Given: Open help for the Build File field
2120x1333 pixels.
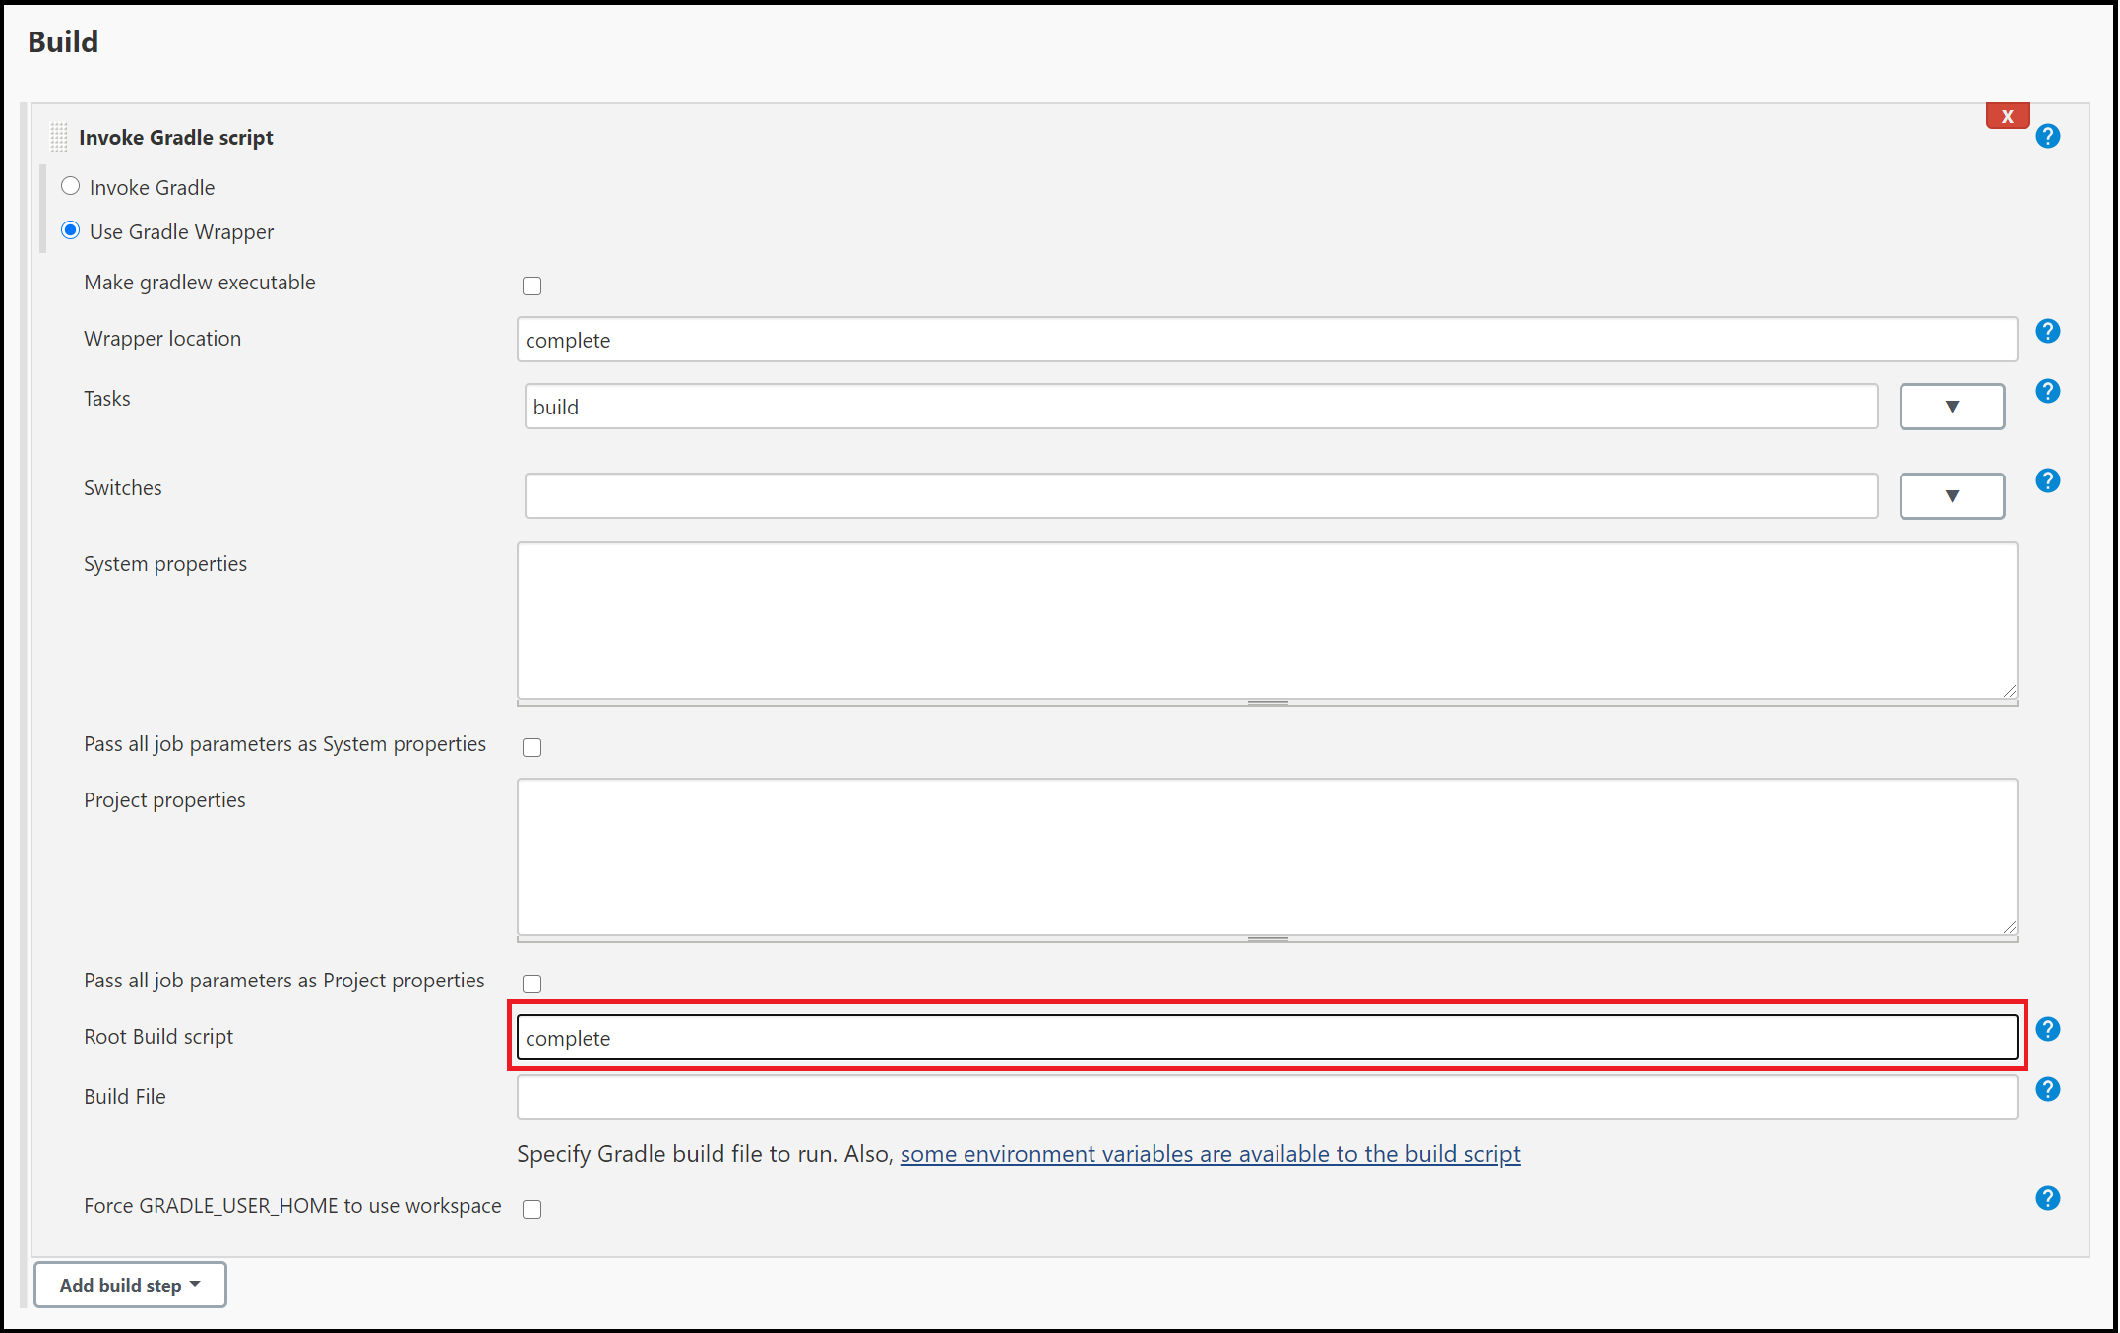Looking at the screenshot, I should tap(2048, 1090).
